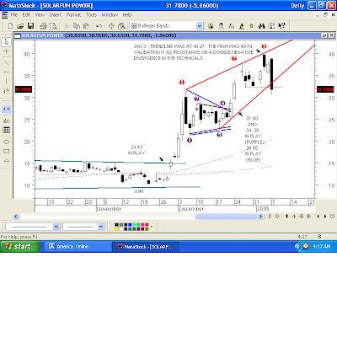Click the context Help arrow-question icon
Image resolution: width=337 pixels, height=337 pixels.
click(x=281, y=26)
